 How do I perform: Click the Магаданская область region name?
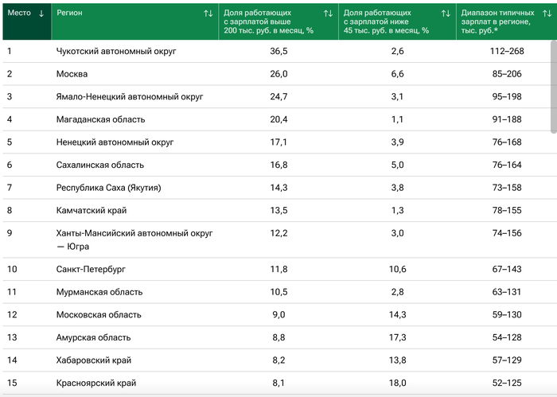(x=100, y=119)
